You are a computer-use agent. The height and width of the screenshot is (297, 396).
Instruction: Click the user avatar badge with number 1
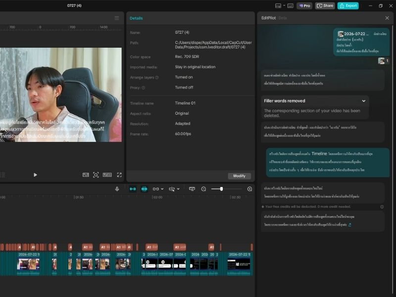(x=383, y=61)
